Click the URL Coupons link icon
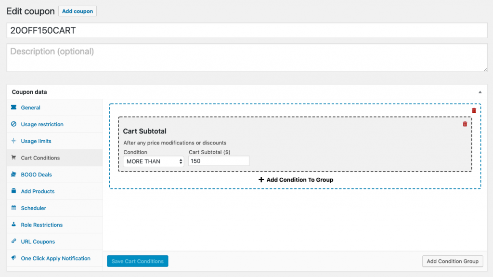The width and height of the screenshot is (493, 277). click(x=13, y=242)
